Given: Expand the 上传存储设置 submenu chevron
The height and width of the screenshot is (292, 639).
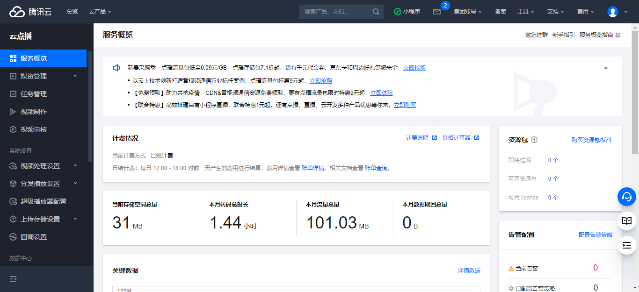Looking at the screenshot, I should [x=75, y=219].
